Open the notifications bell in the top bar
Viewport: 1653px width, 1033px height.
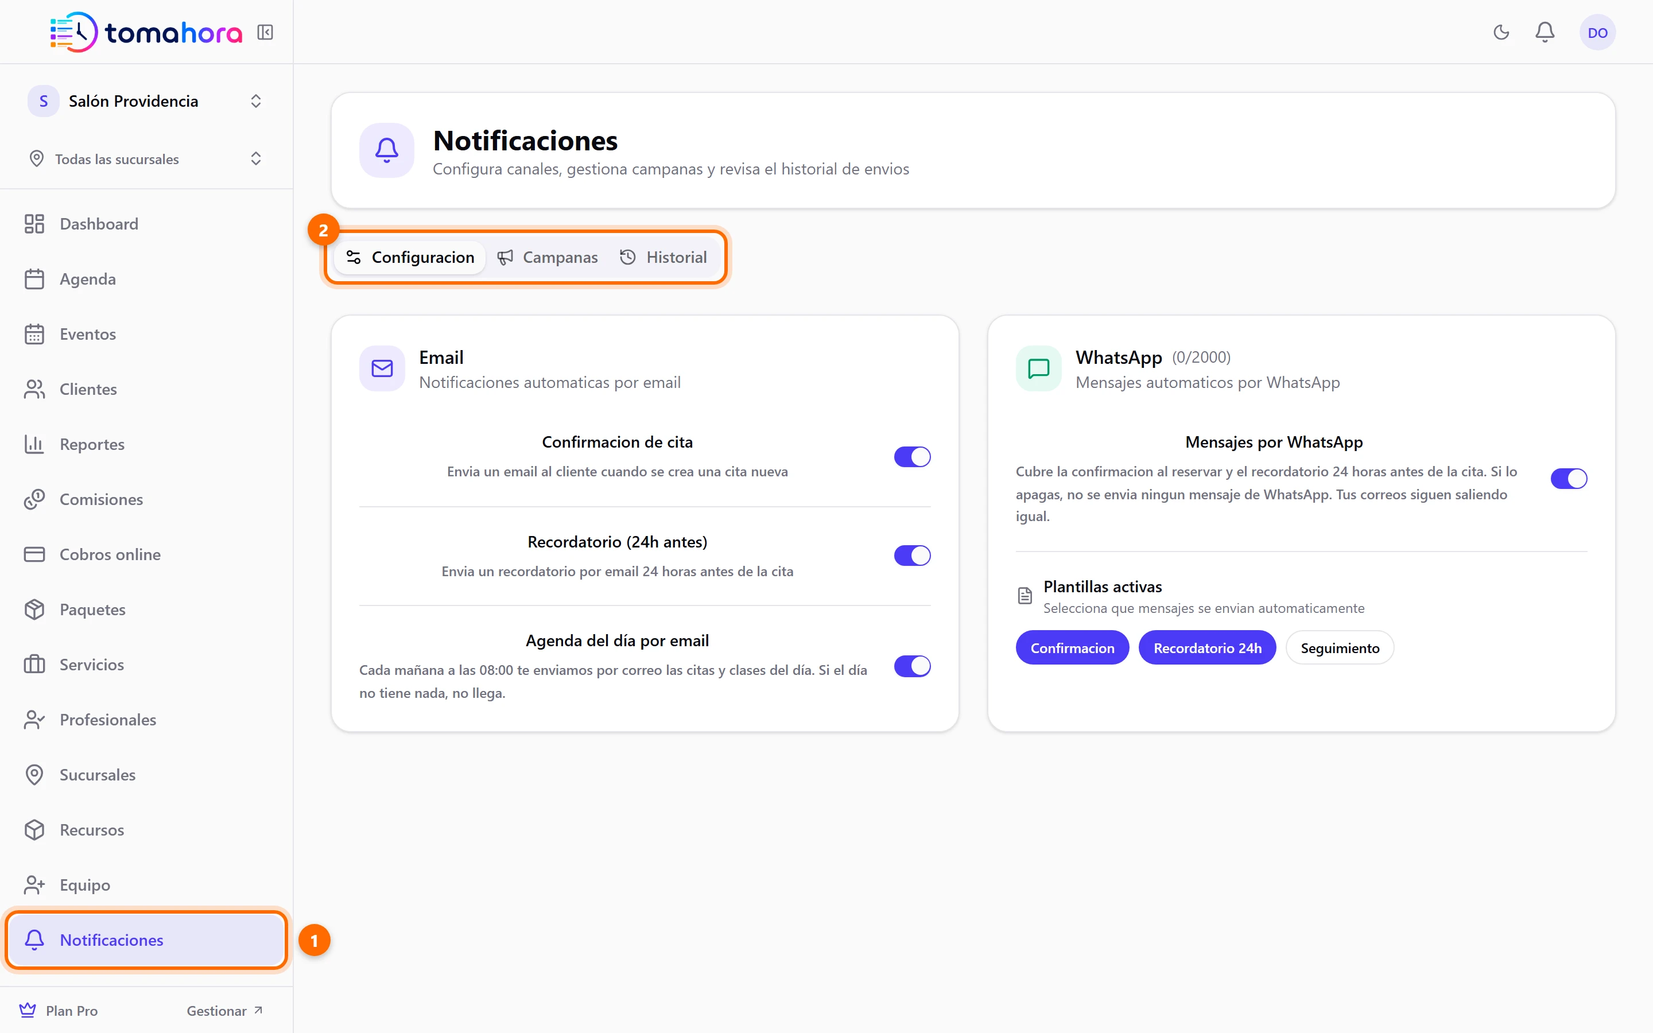click(1545, 32)
